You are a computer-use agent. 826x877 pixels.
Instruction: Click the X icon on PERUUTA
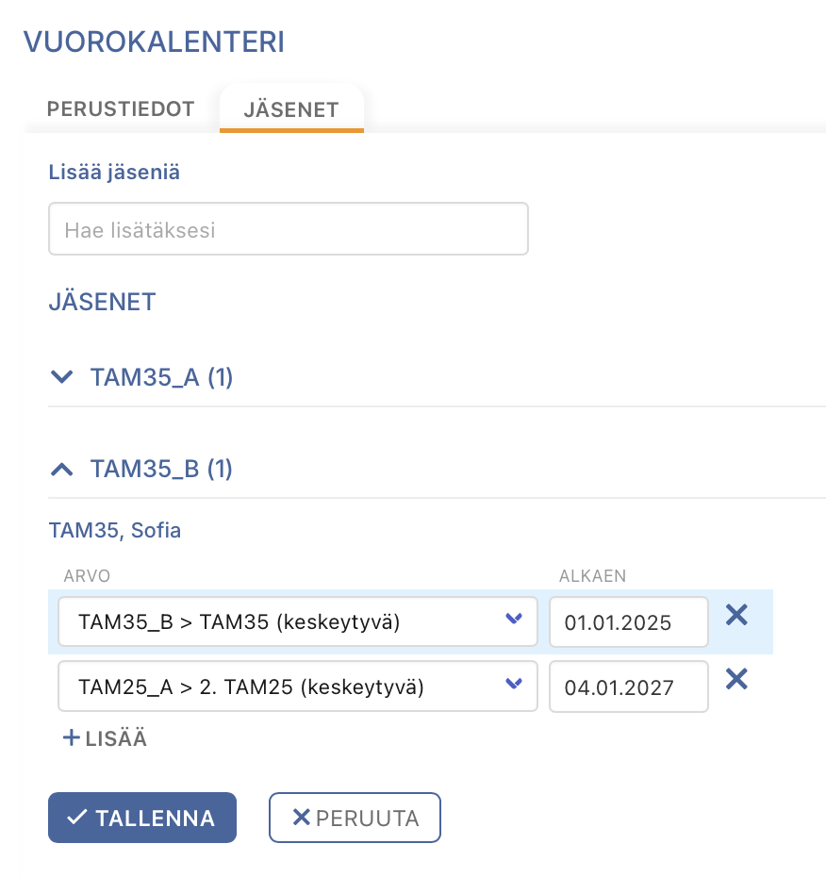(302, 818)
